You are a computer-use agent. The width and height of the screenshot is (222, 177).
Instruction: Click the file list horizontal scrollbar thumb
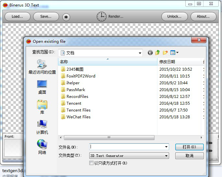click(109, 137)
